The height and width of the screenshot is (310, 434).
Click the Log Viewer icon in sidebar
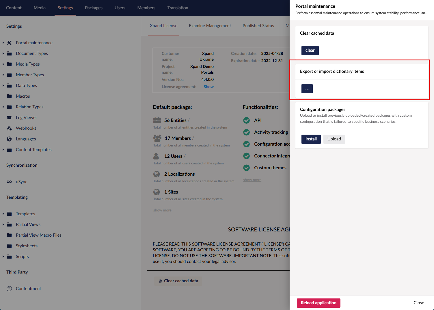(x=9, y=118)
